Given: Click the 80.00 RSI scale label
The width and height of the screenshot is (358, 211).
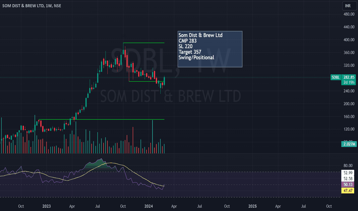Looking at the screenshot, I should pyautogui.click(x=348, y=166).
